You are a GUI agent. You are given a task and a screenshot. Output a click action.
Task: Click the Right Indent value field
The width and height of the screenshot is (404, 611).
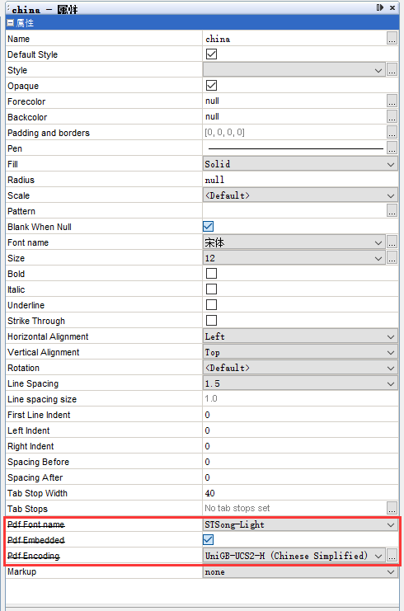(x=300, y=446)
